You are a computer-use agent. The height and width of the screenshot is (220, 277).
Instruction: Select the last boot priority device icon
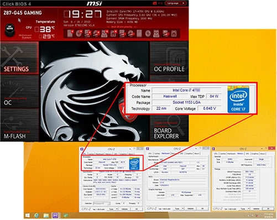(x=174, y=34)
